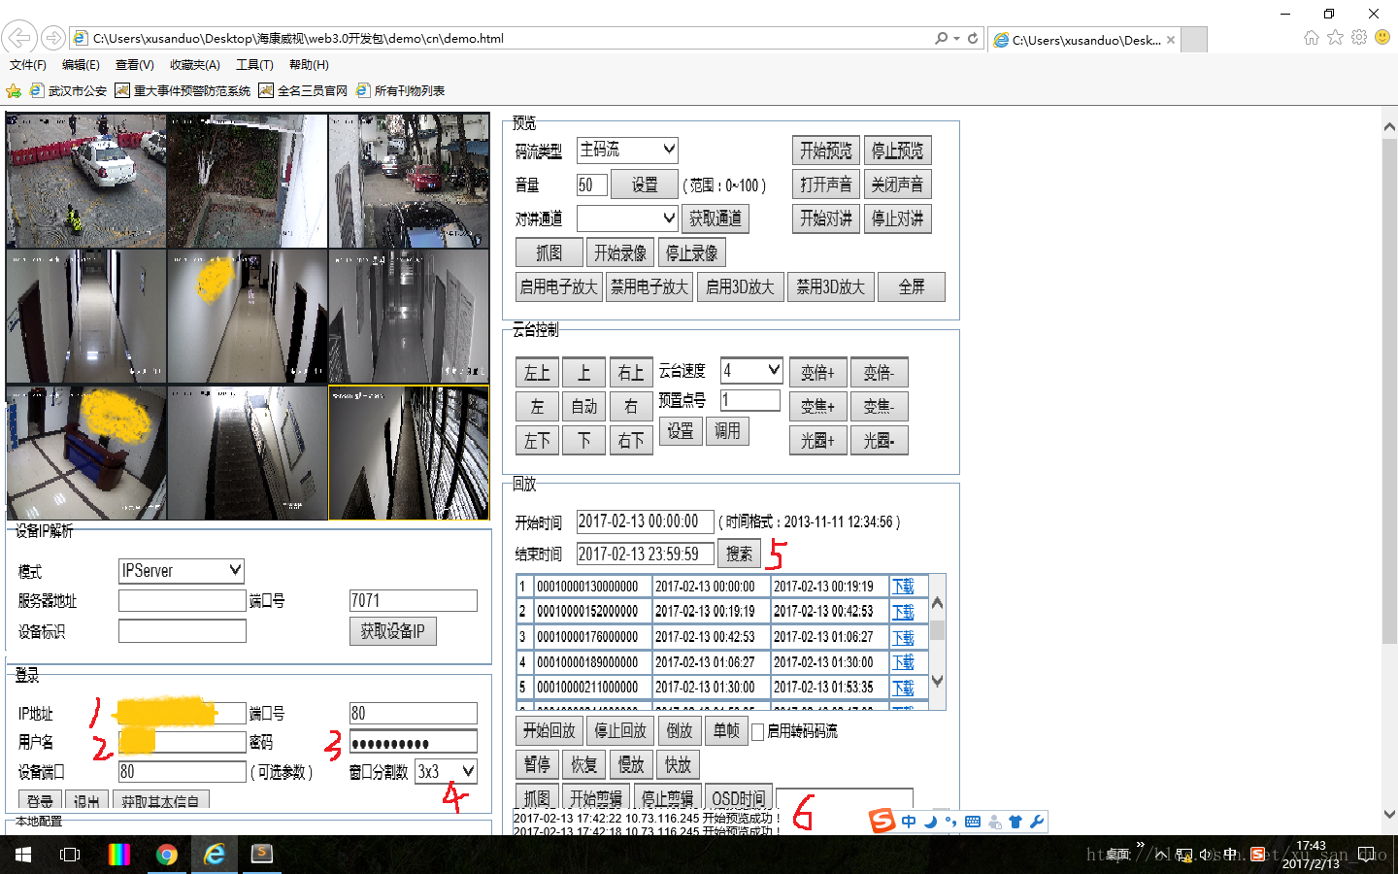
Task: Click the page vertical scrollbar up arrow
Action: 1389,128
